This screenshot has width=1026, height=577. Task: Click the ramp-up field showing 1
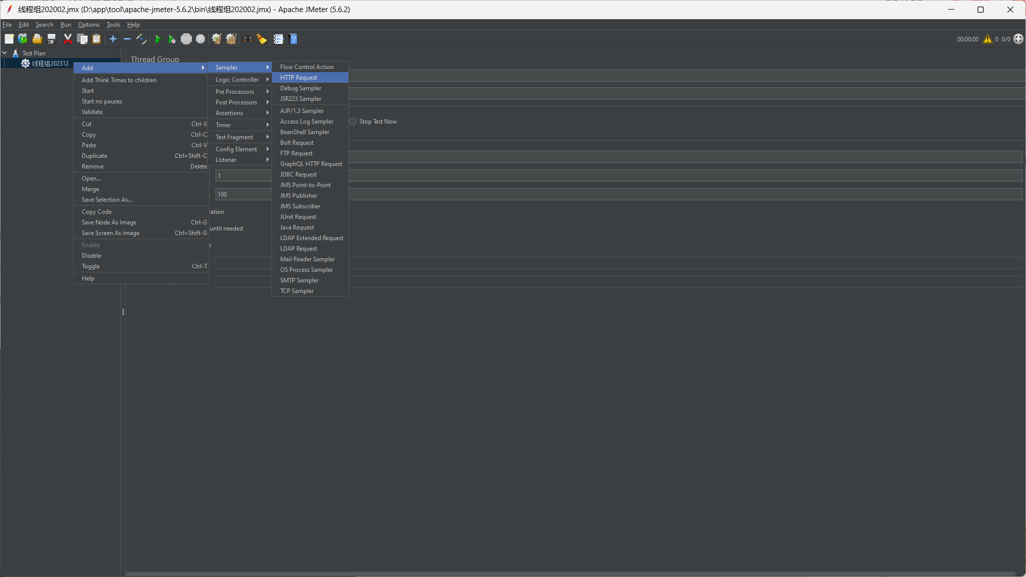(619, 176)
